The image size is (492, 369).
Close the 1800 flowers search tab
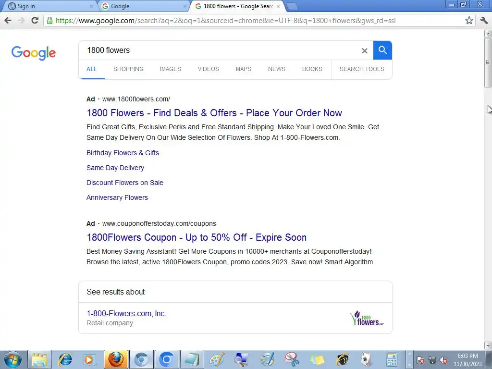[x=278, y=6]
